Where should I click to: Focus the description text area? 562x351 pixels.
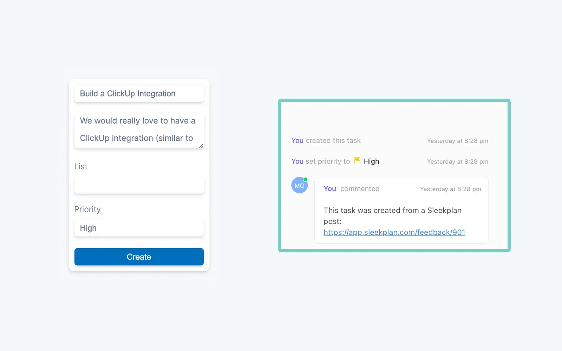[139, 130]
